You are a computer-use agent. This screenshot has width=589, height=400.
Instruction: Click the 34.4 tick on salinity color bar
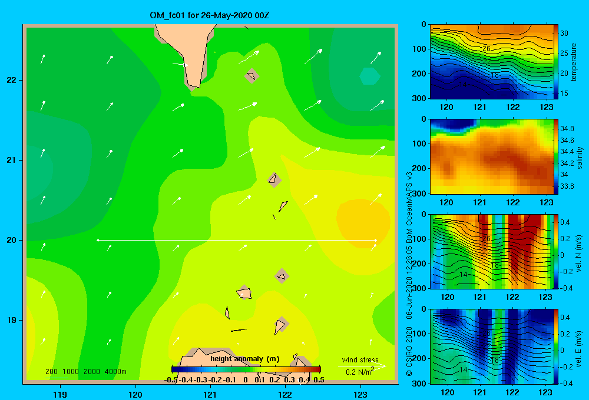567,152
